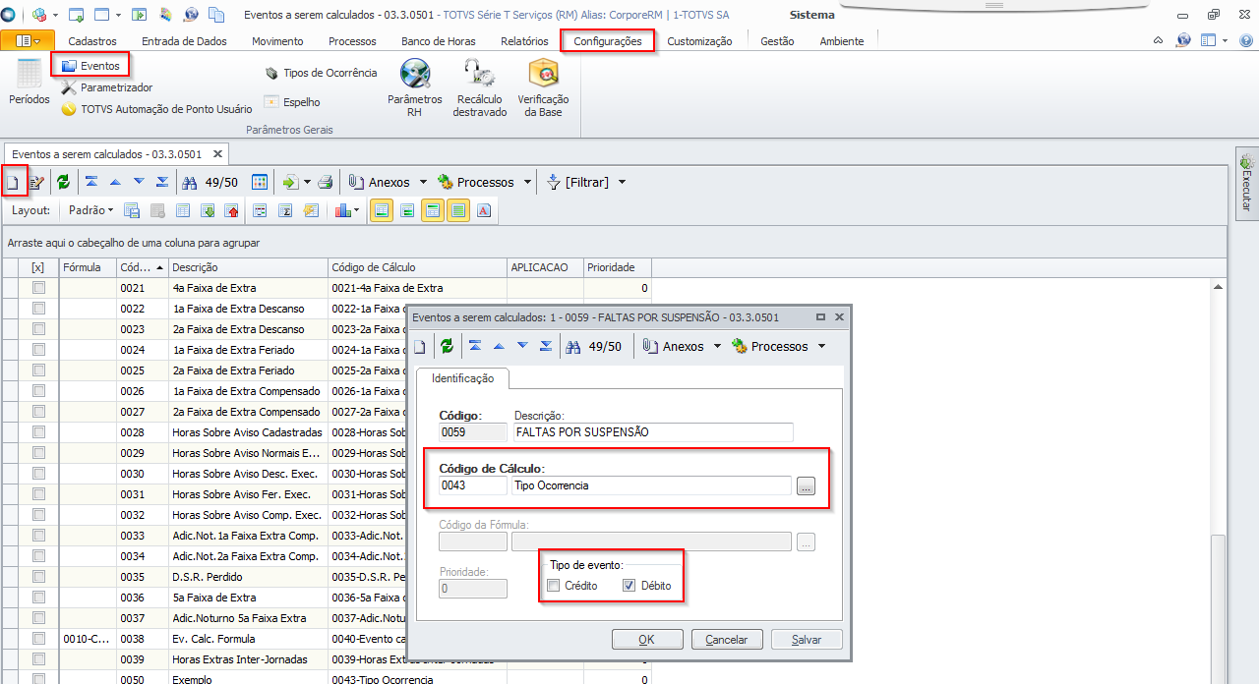Go to next record in dialog toolbar

coord(522,346)
